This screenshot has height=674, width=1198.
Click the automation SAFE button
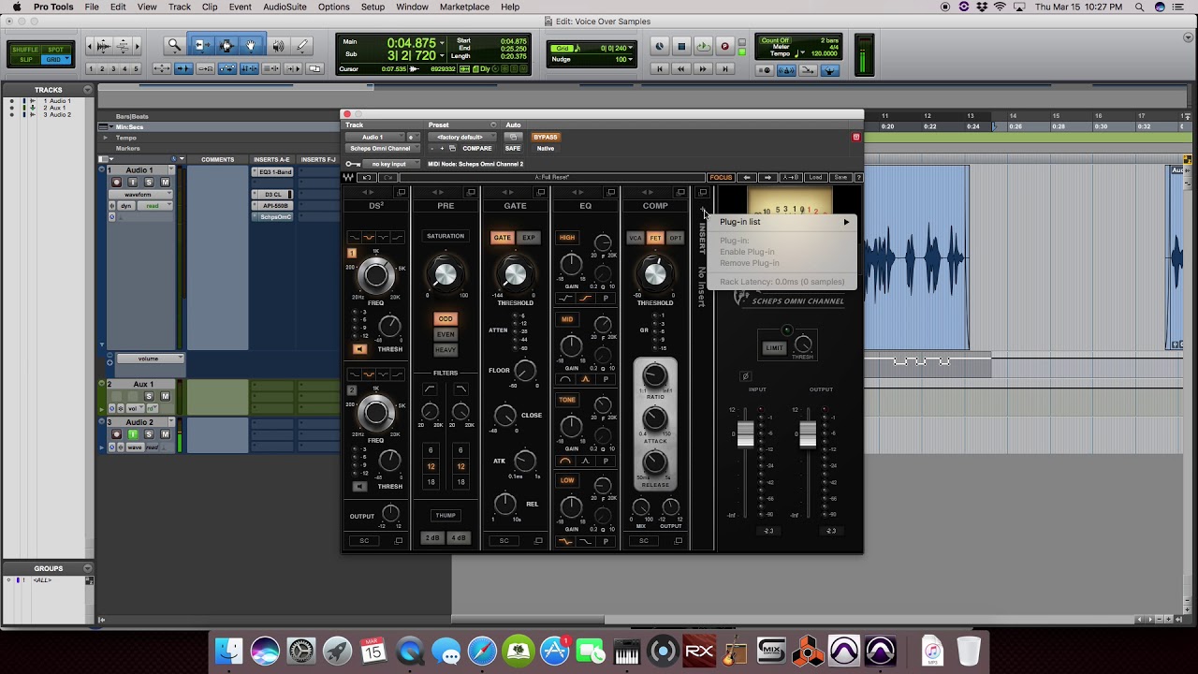(x=513, y=148)
